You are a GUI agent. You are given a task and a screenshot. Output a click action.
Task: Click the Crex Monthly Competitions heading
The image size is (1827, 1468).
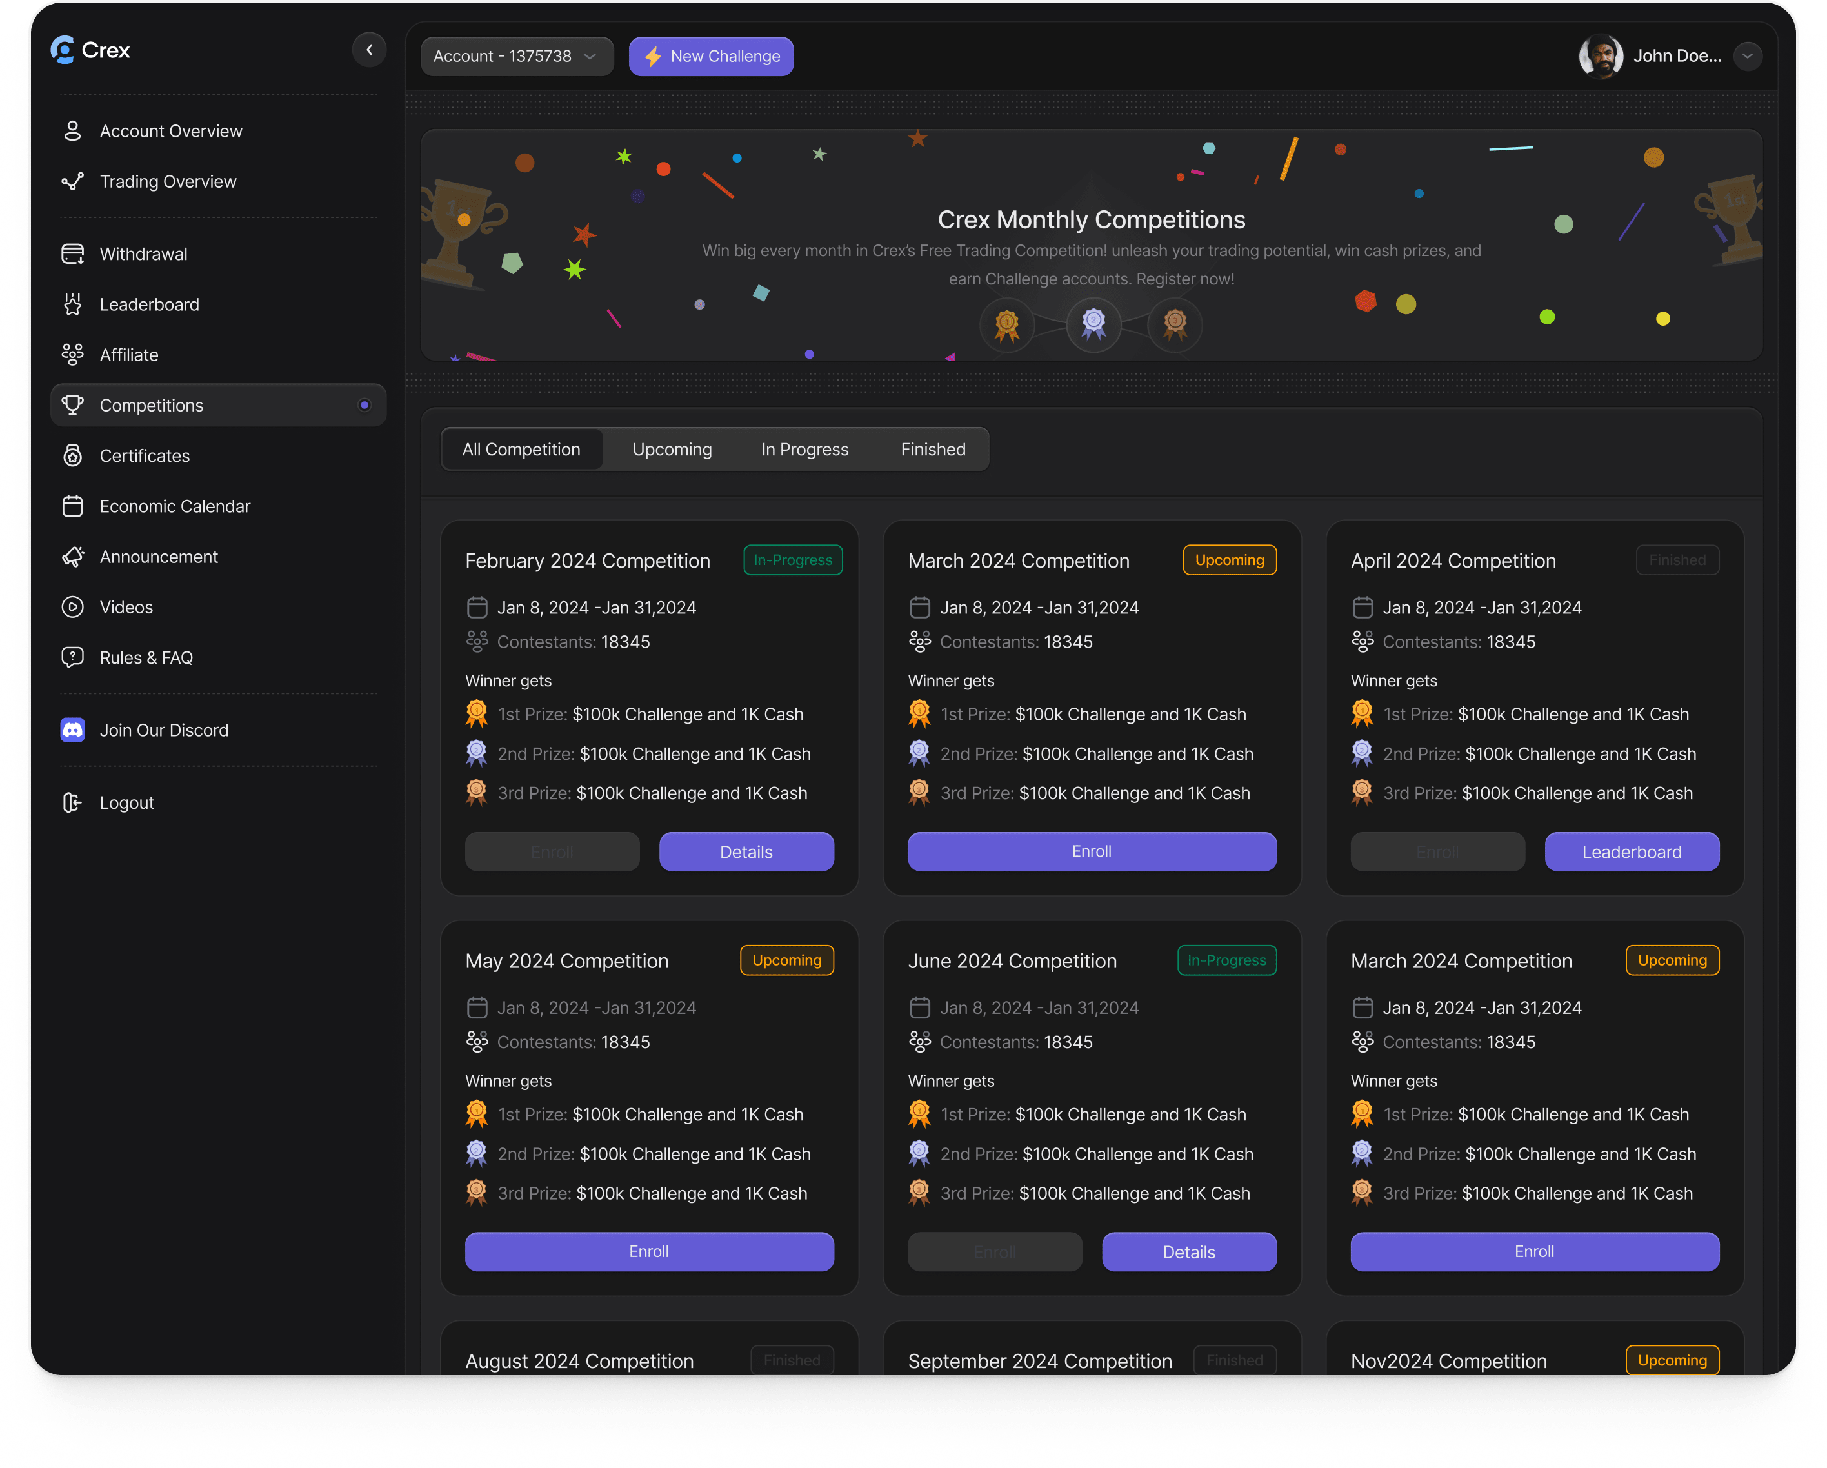[1092, 219]
